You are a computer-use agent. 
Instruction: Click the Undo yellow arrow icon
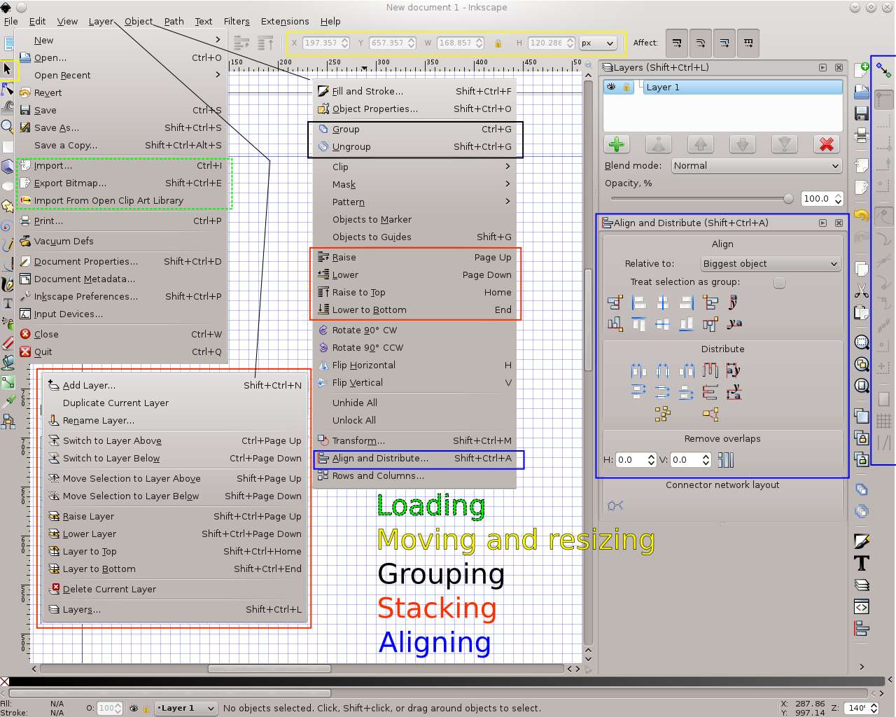[x=862, y=216]
